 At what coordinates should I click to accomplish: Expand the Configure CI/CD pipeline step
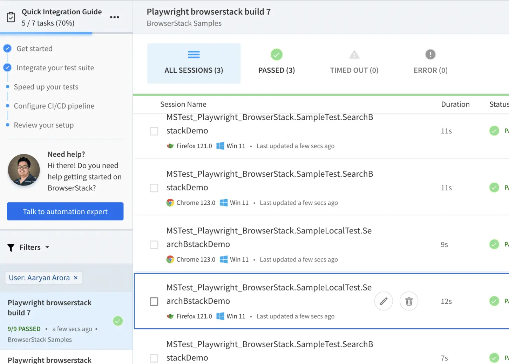pos(54,106)
